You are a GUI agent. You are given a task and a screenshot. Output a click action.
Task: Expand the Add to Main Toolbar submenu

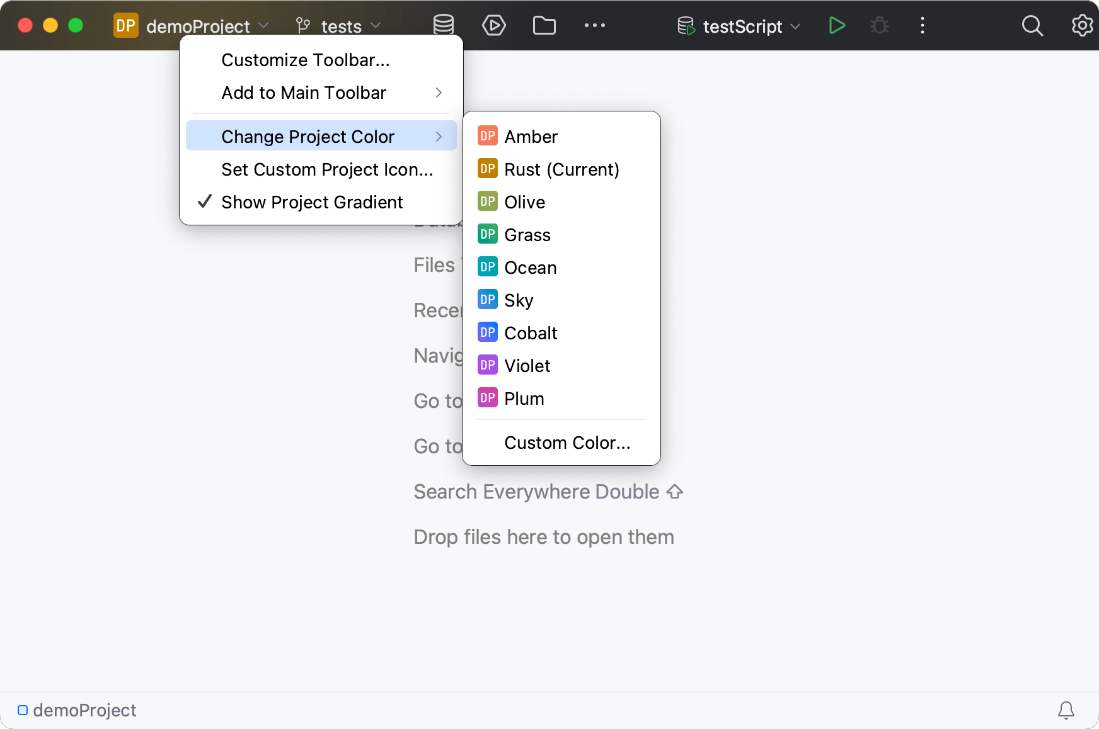point(303,93)
